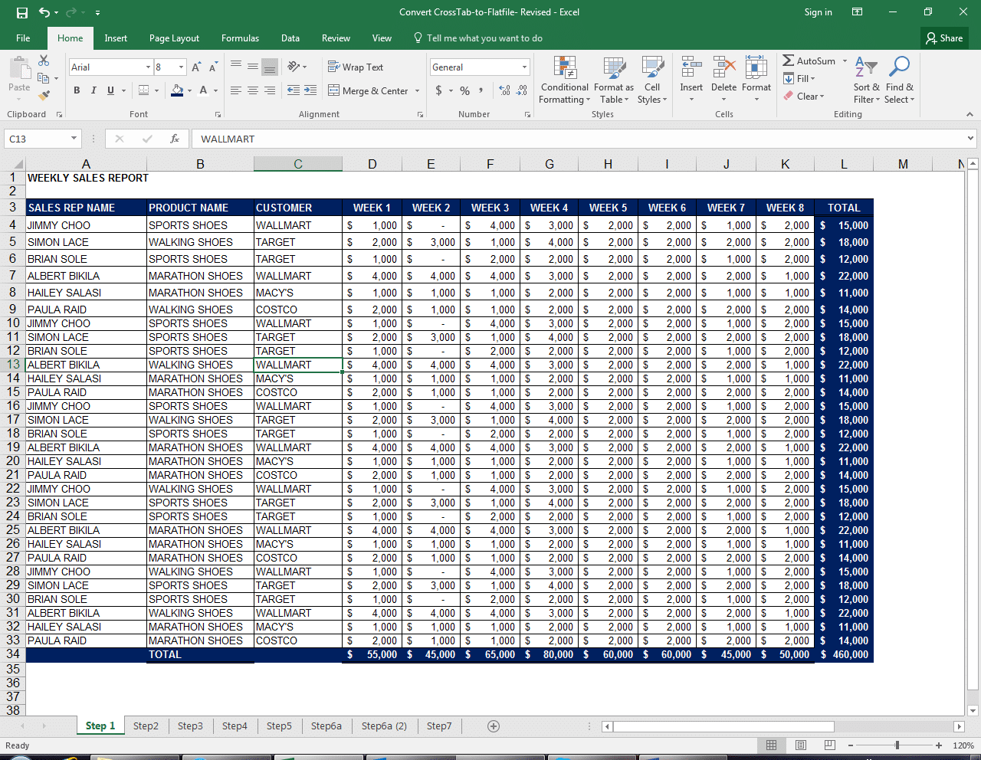Open Find & Select menu
Screen dimensions: 981x760
click(x=900, y=80)
